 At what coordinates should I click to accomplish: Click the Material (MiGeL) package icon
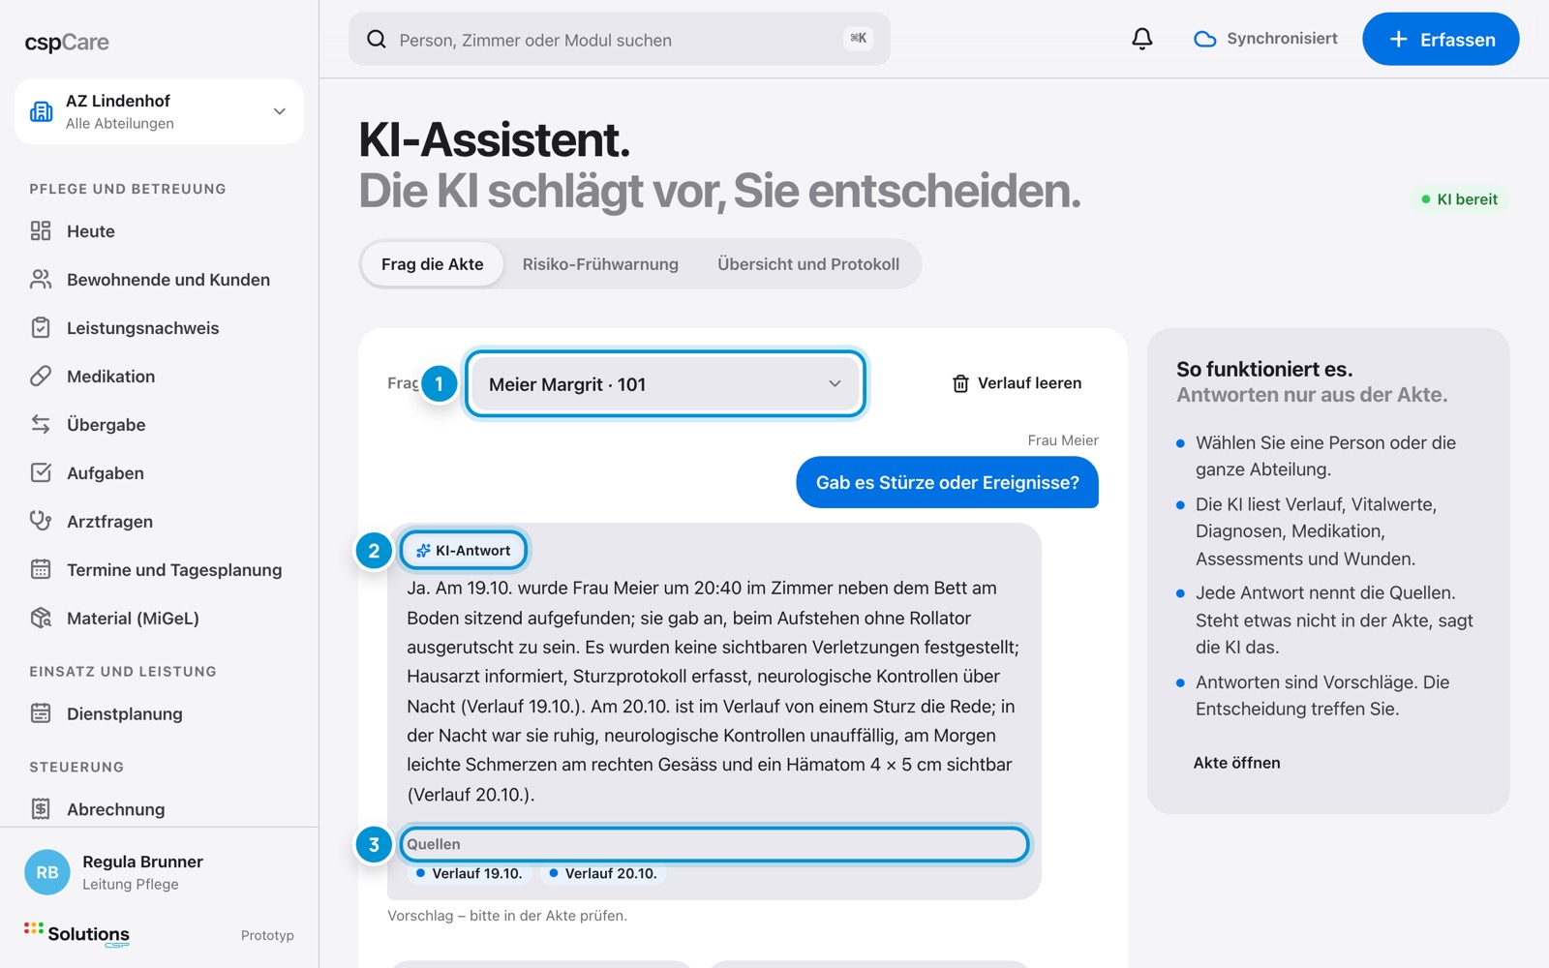41,618
